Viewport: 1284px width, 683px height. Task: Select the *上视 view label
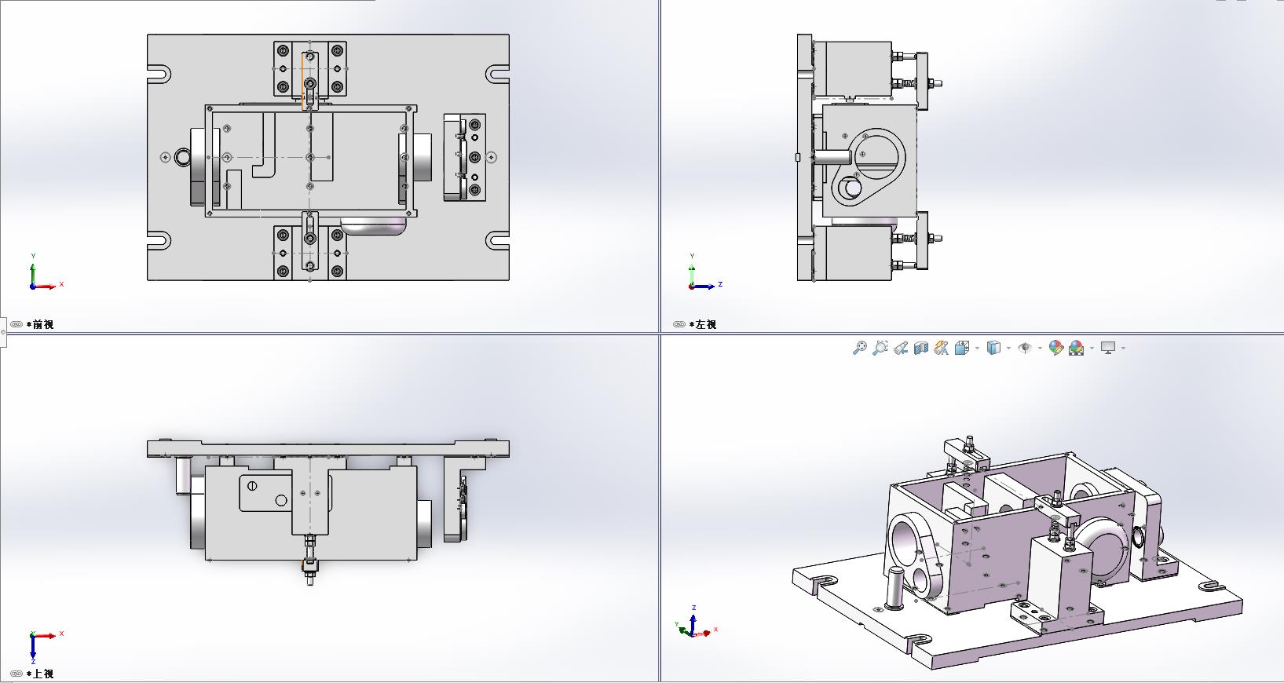(40, 674)
